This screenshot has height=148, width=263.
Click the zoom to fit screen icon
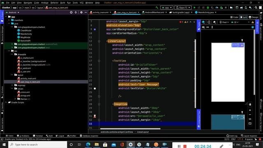click(250, 123)
